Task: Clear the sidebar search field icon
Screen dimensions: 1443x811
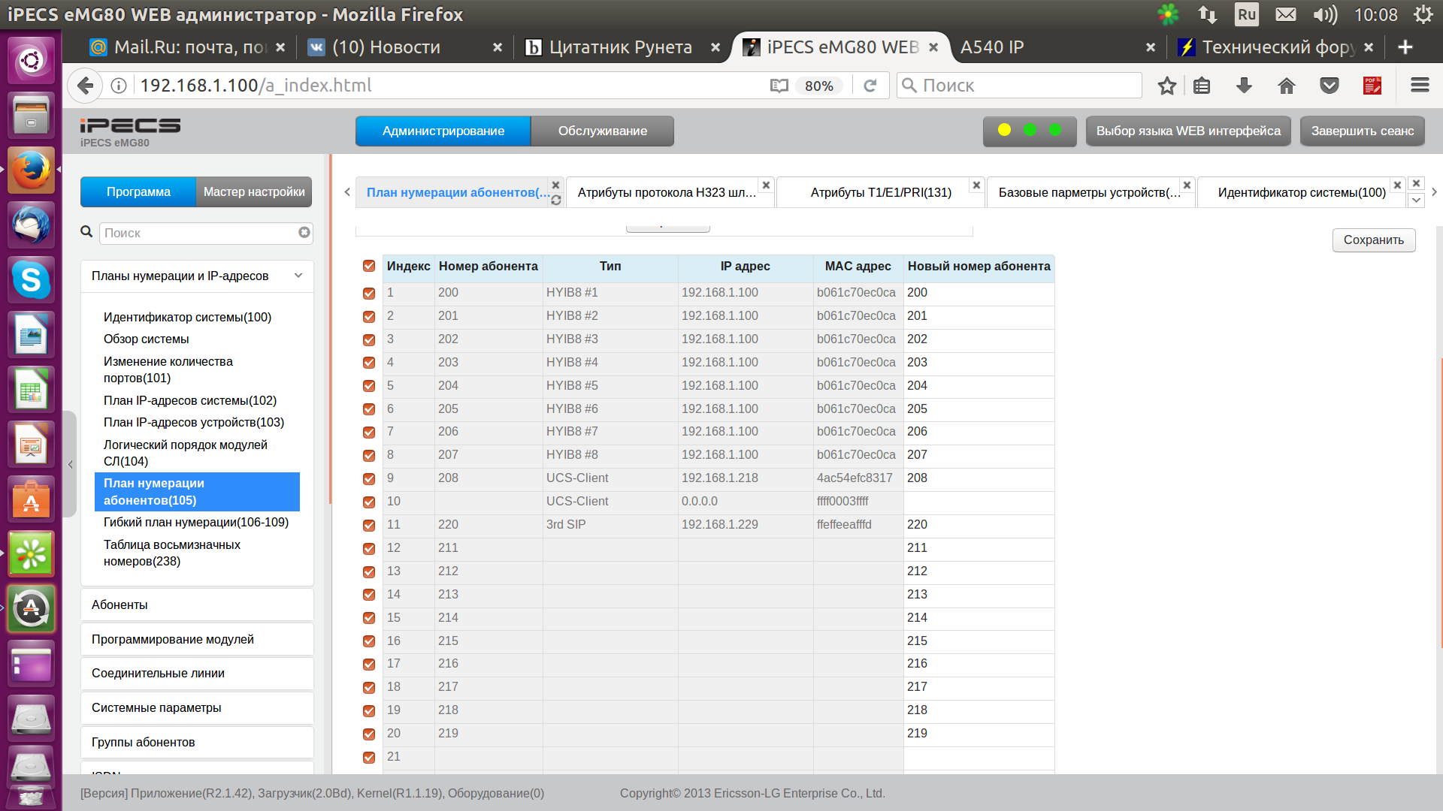Action: pos(304,233)
